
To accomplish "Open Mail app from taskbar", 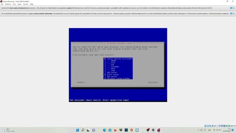I will 110,130.
